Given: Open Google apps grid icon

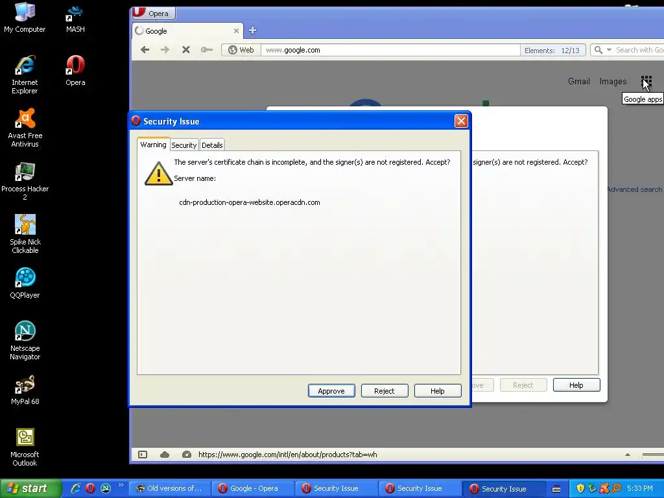Looking at the screenshot, I should click(646, 81).
